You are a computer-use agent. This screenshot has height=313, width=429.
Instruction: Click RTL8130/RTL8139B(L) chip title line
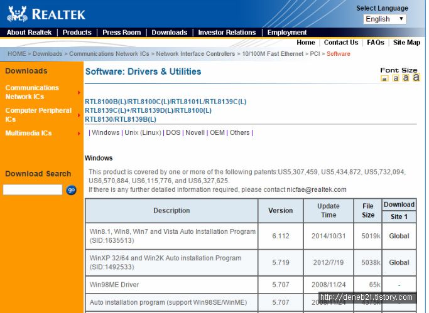121,119
